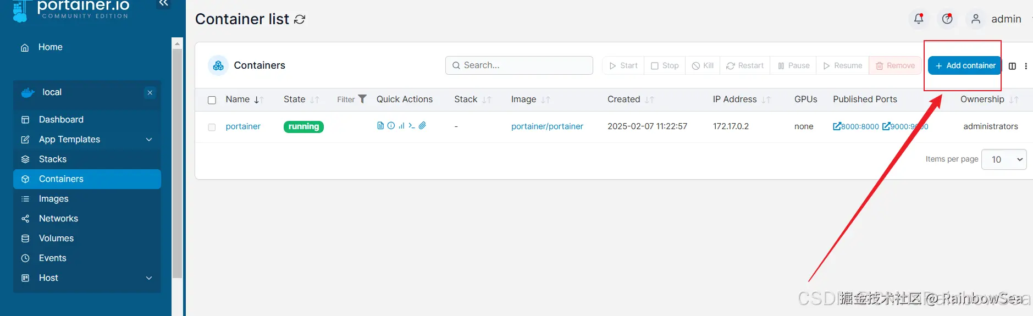
Task: Collapse the sidebar with double-chevron icon
Action: click(x=163, y=4)
